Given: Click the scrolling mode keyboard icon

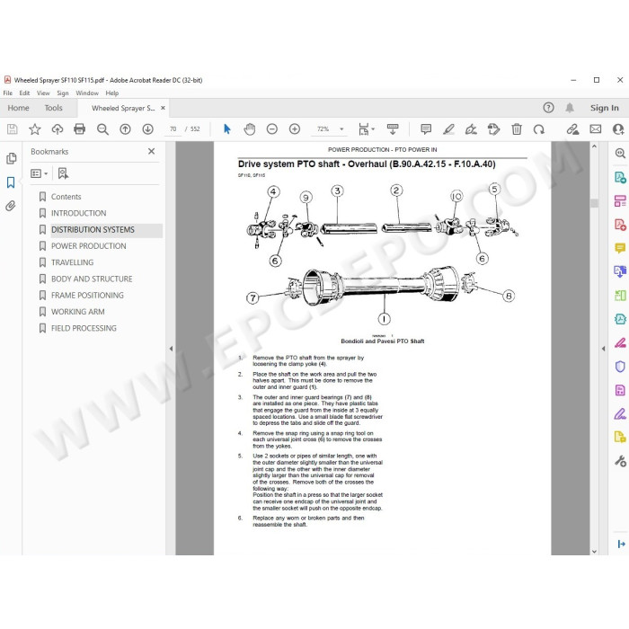Looking at the screenshot, I should point(393,129).
